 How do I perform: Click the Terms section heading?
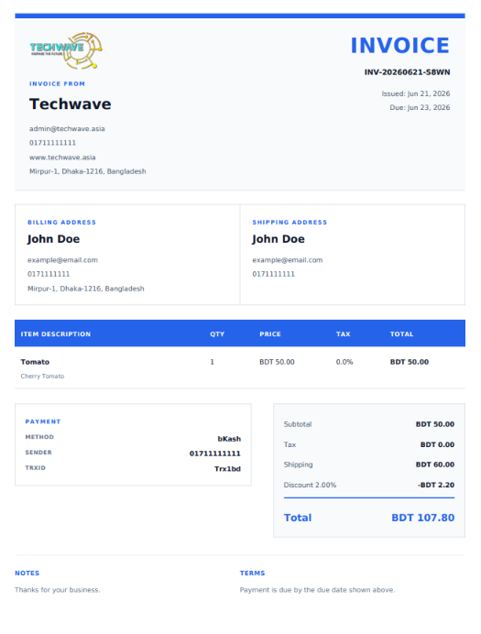[x=252, y=573]
